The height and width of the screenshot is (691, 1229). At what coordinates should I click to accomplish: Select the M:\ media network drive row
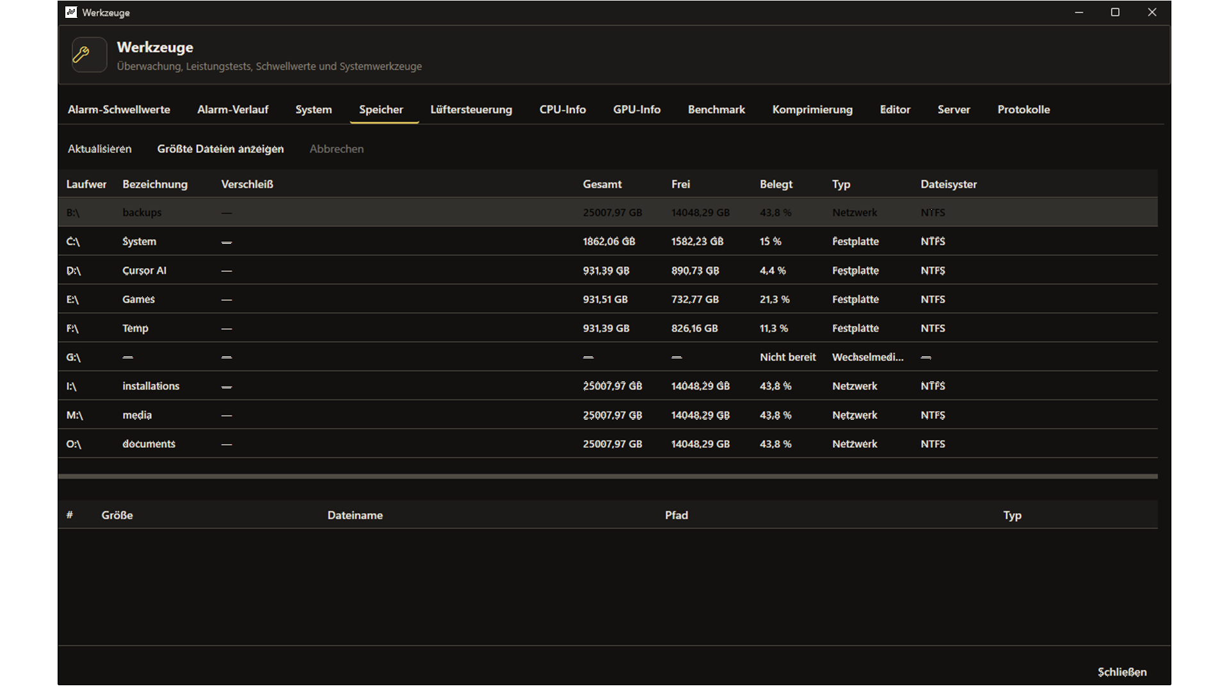(607, 415)
